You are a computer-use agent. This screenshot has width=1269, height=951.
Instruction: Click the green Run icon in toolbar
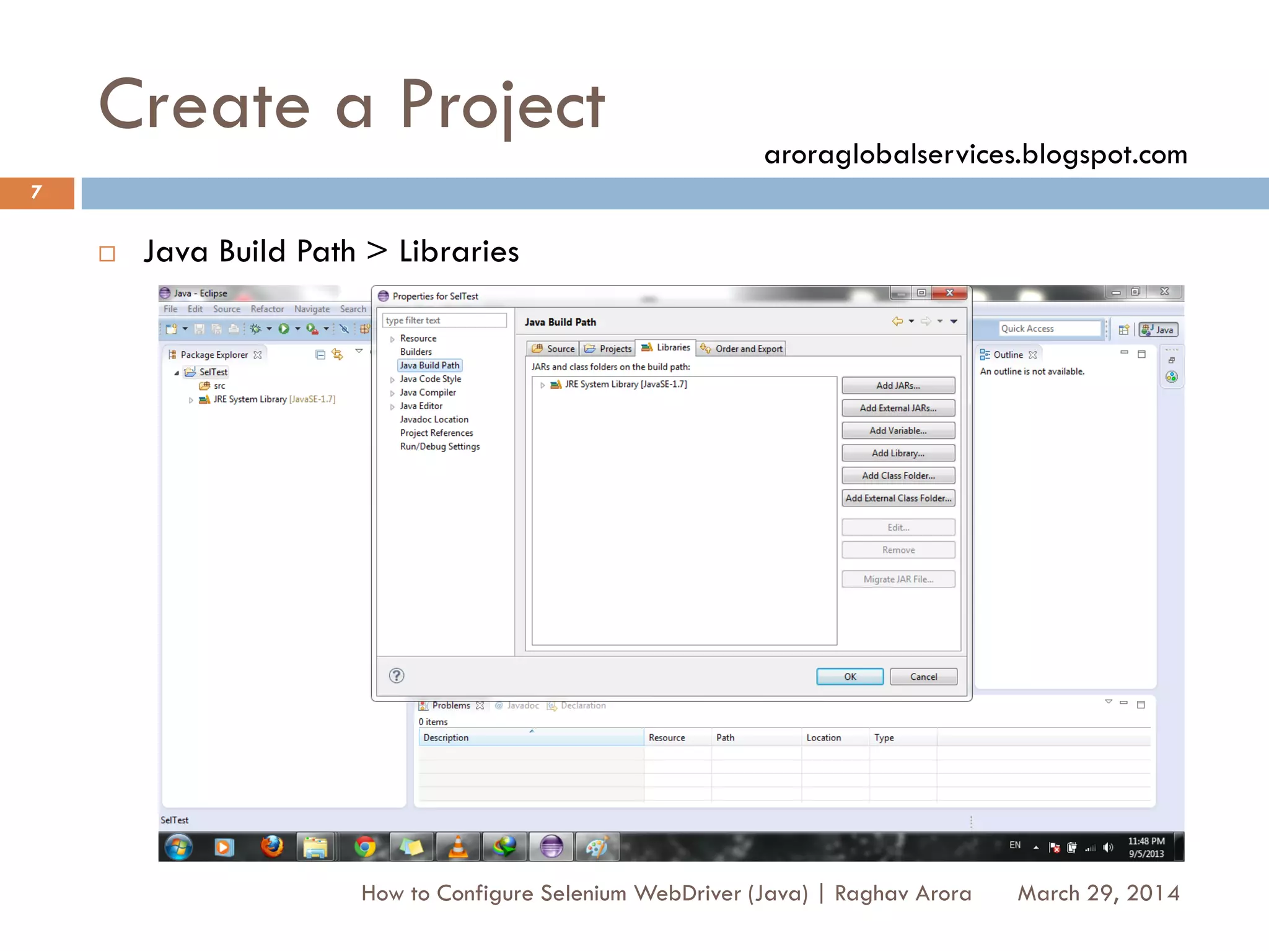pos(284,329)
